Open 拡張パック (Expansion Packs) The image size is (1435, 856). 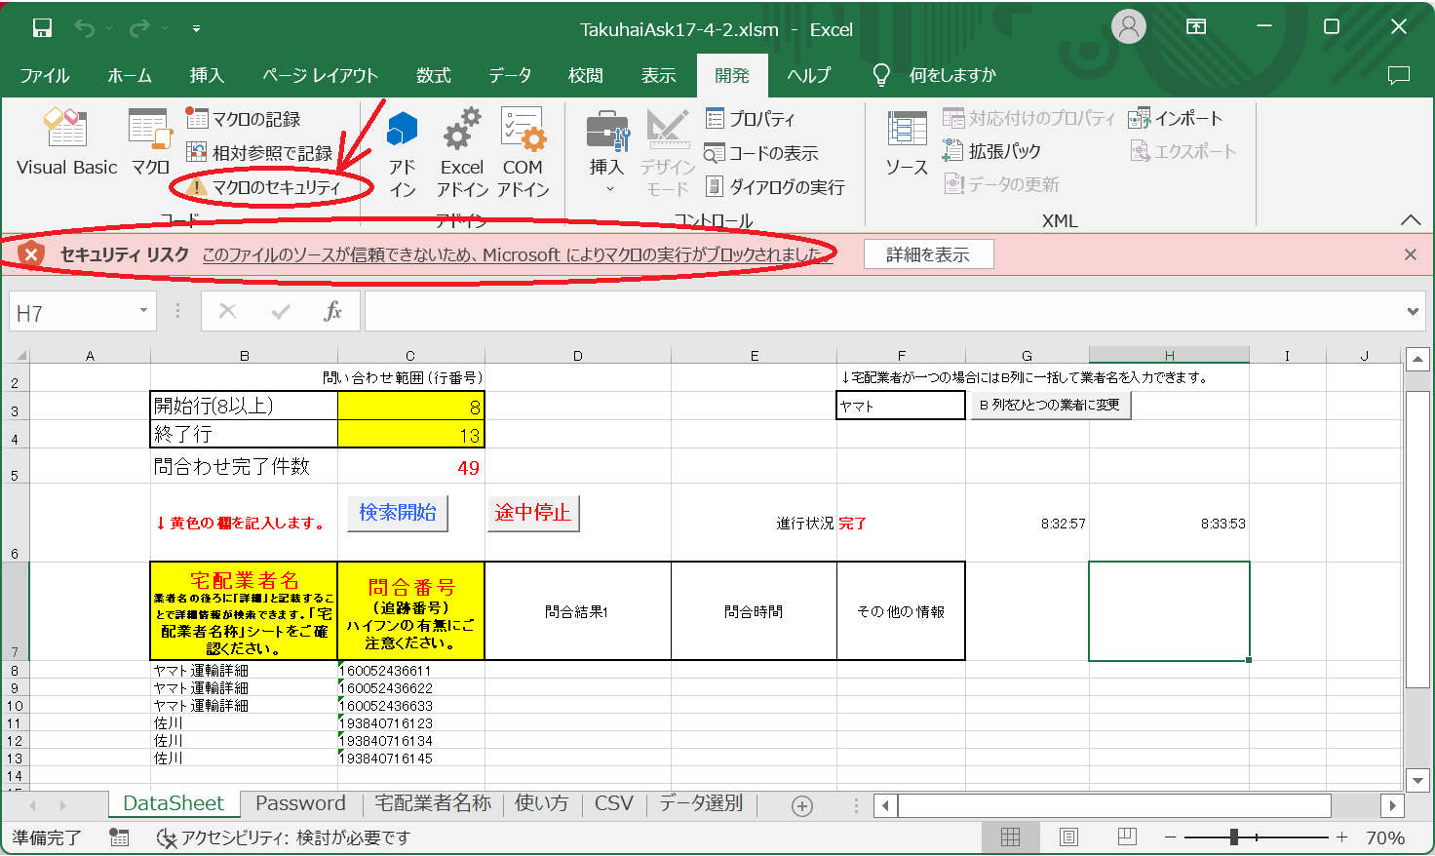point(991,151)
